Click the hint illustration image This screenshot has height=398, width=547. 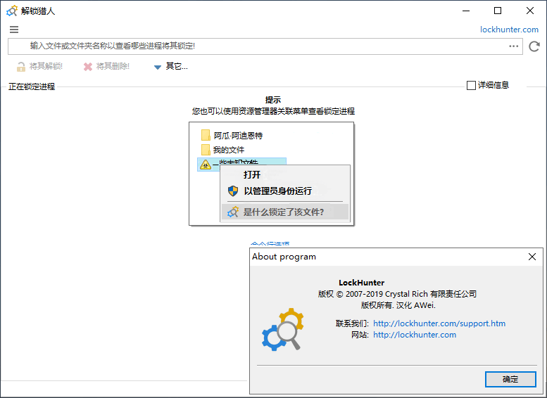point(272,174)
